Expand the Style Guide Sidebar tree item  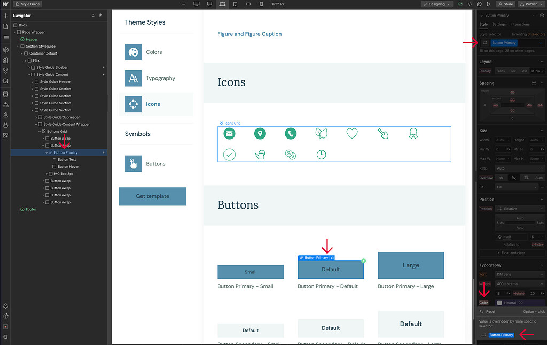click(29, 67)
